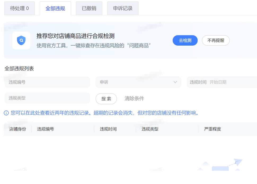The width and height of the screenshot is (257, 184).
Task: Click the 严重程度 column header
Action: [212, 129]
